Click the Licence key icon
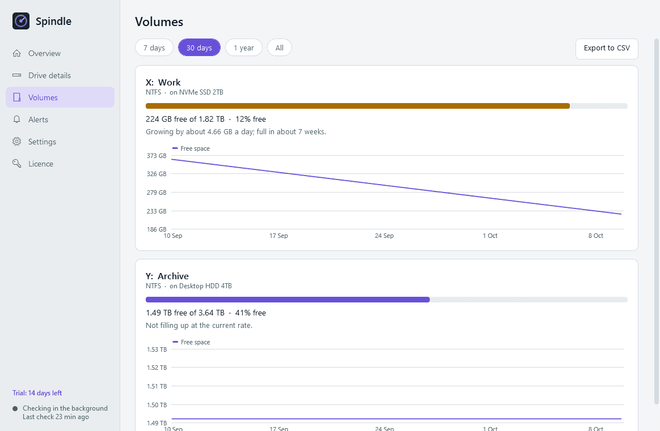 click(17, 164)
